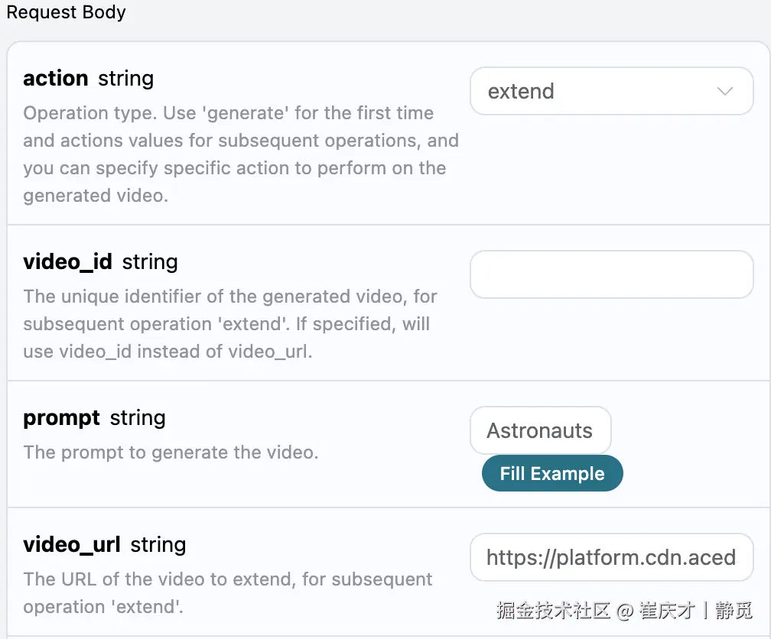This screenshot has height=639, width=771.
Task: Click the video_url input with the https link
Action: point(611,557)
